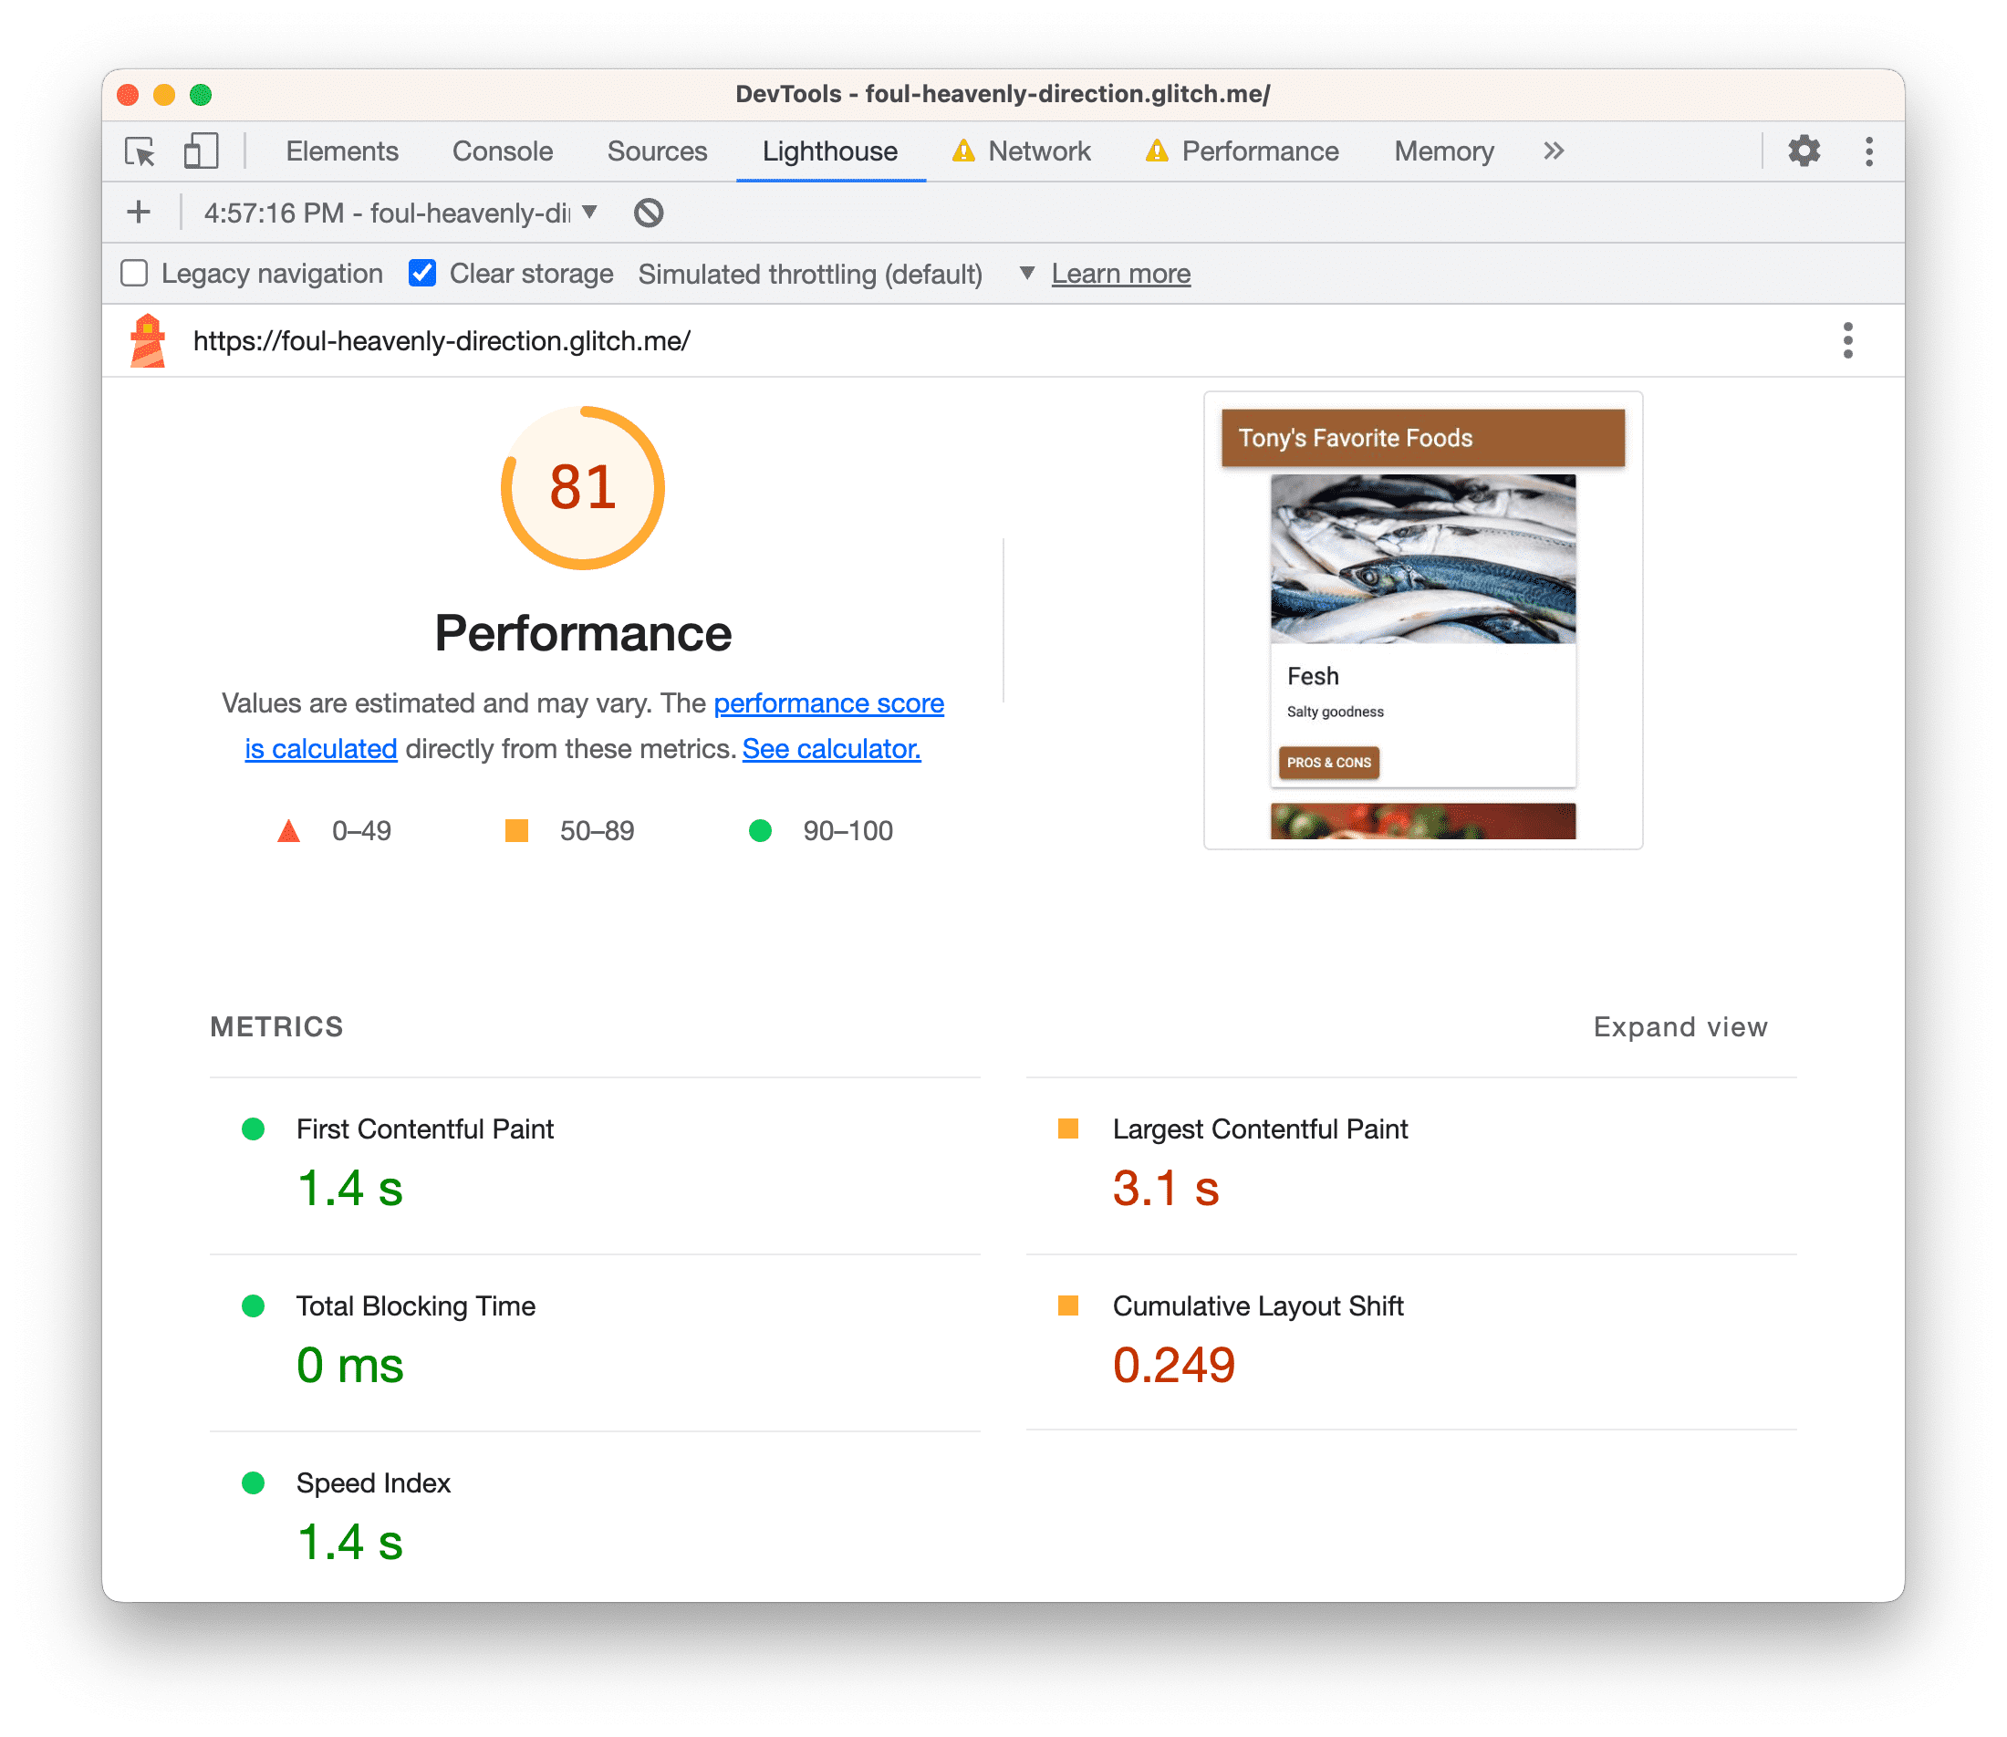Toggle the Legacy navigation checkbox

click(x=137, y=273)
